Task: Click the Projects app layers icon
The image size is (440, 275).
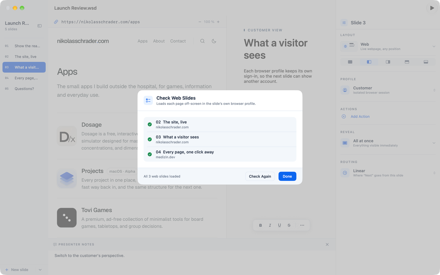Action: point(67,179)
